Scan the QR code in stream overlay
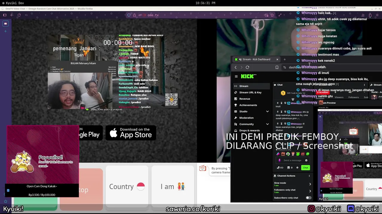The width and height of the screenshot is (382, 214). (x=171, y=100)
